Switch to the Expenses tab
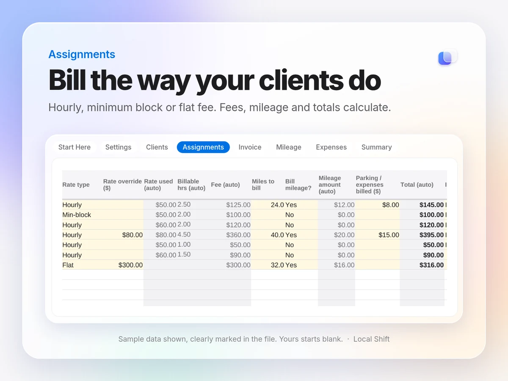Image resolution: width=508 pixels, height=381 pixels. pos(331,147)
